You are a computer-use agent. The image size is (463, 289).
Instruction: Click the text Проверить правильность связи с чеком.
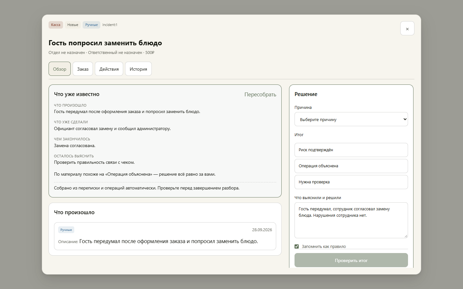[x=94, y=162]
